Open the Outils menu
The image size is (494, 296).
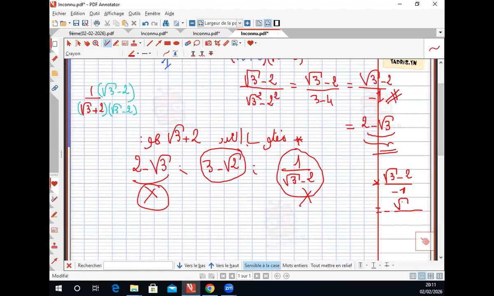click(134, 14)
